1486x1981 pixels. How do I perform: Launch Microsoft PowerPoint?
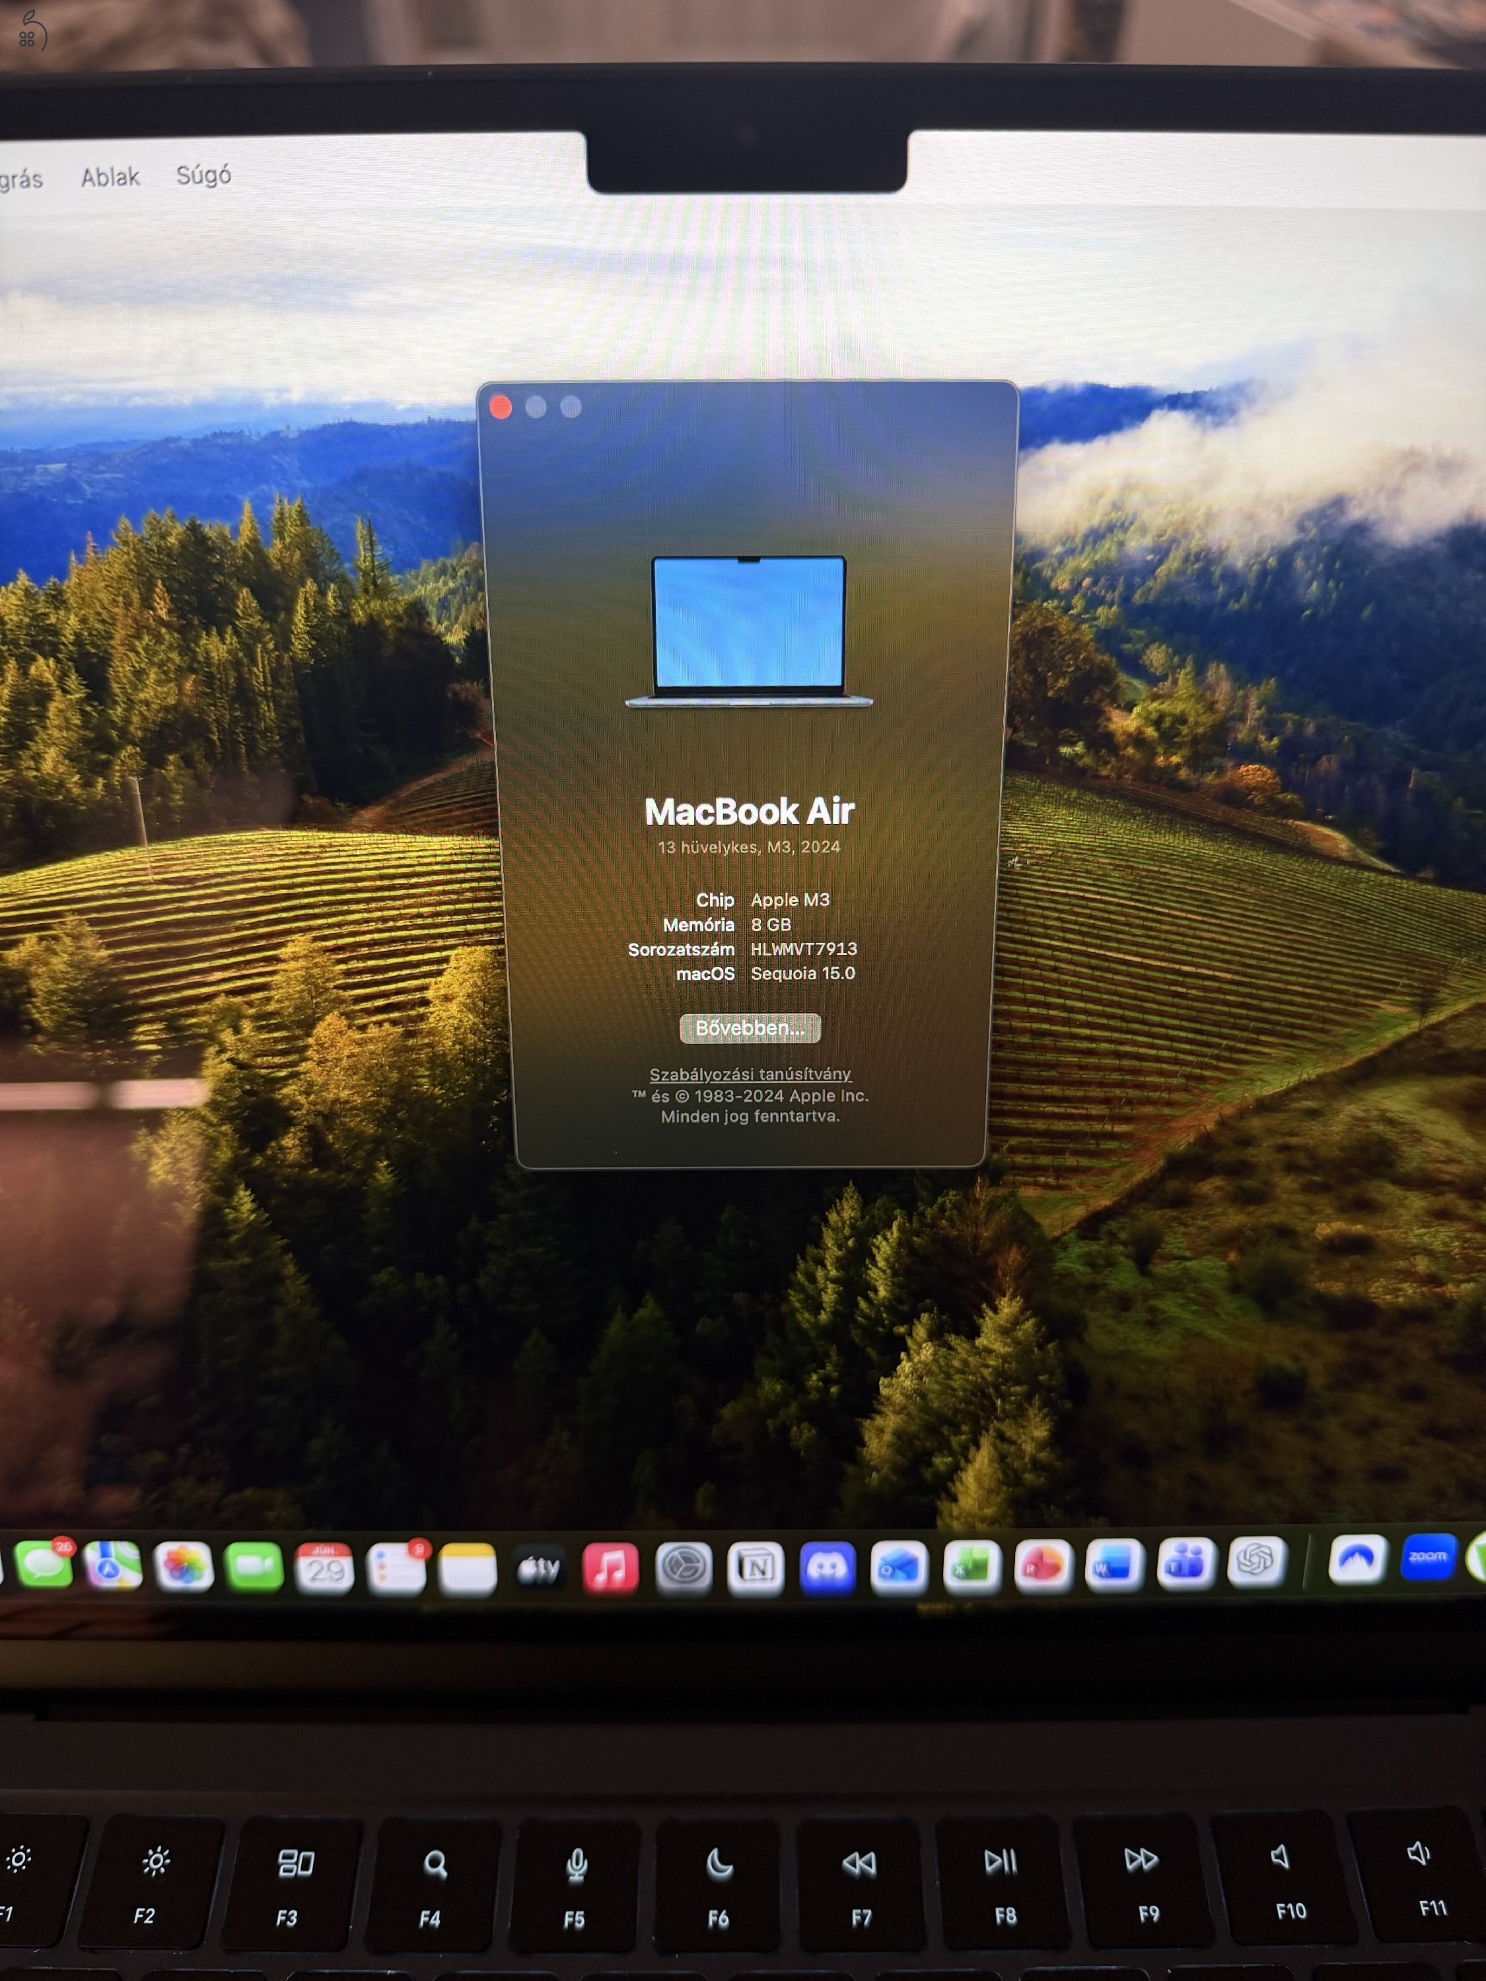tap(1043, 1564)
